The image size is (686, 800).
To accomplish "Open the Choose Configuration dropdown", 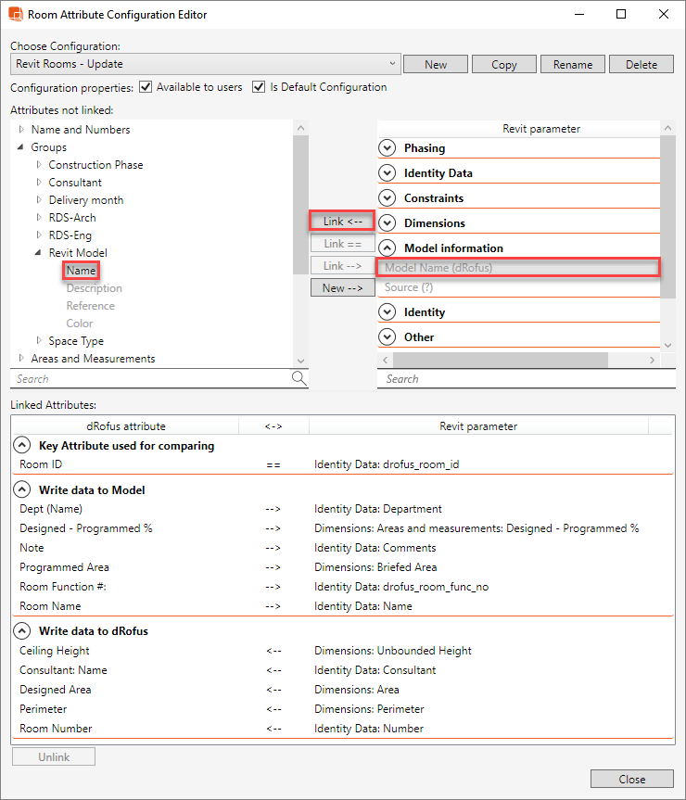I will [x=392, y=64].
